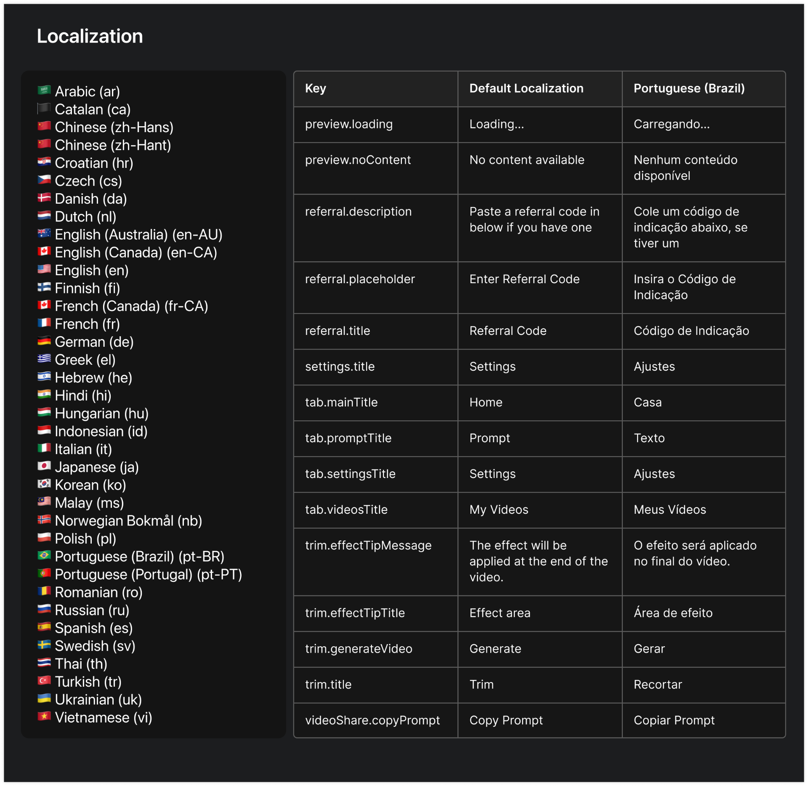
Task: Click the Turkish flag icon
Action: (x=44, y=681)
